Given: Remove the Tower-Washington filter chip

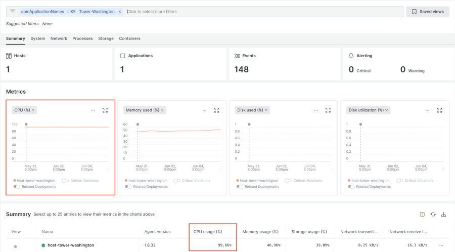Looking at the screenshot, I should [x=120, y=12].
